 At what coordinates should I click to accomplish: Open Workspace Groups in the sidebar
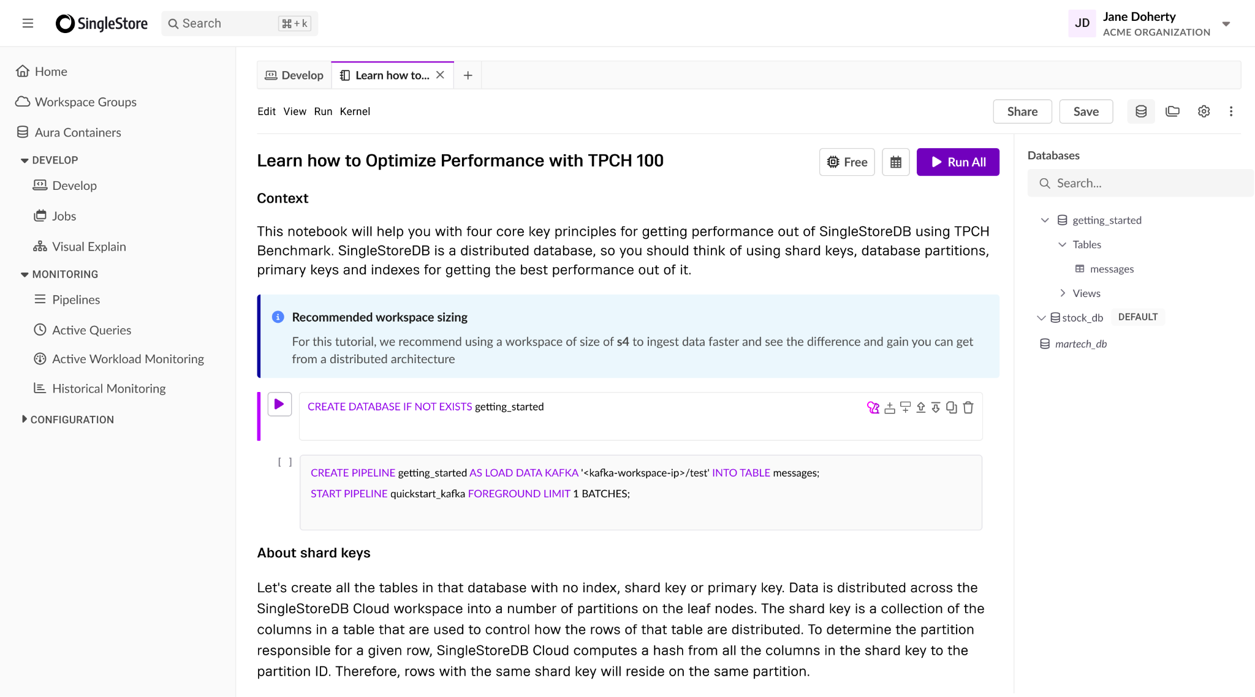(76, 102)
